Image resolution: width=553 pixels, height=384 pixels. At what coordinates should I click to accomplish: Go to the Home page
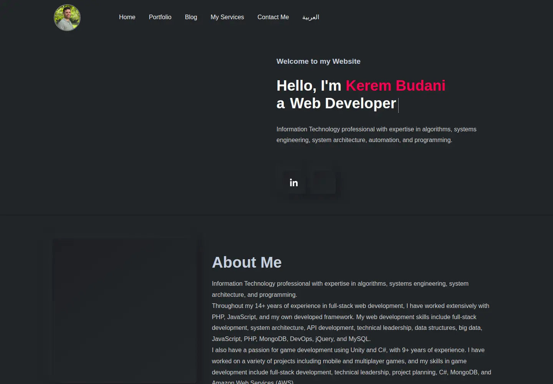(x=127, y=17)
